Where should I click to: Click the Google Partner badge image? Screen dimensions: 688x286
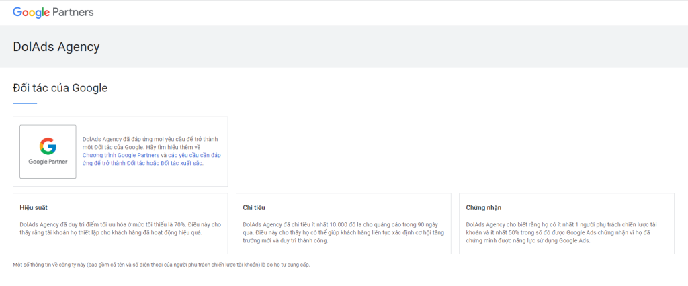click(x=48, y=152)
